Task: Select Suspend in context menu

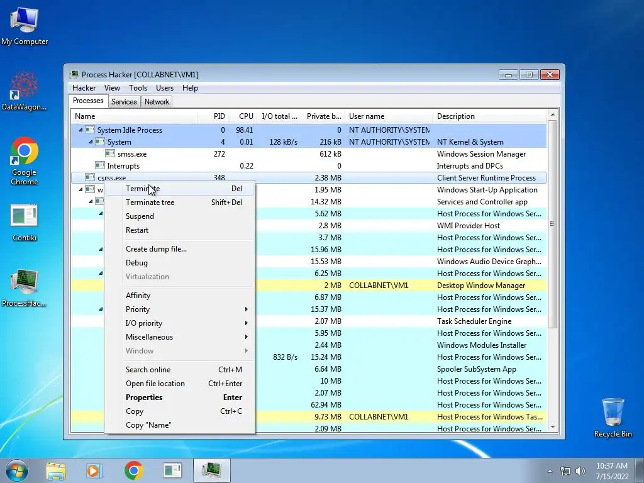Action: (x=179, y=216)
